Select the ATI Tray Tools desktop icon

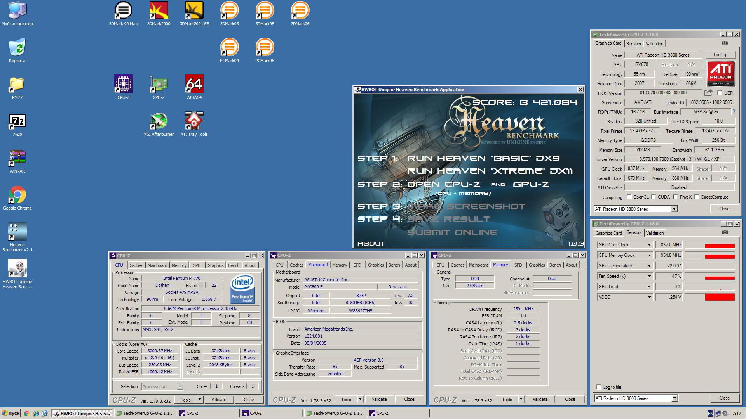click(x=194, y=125)
